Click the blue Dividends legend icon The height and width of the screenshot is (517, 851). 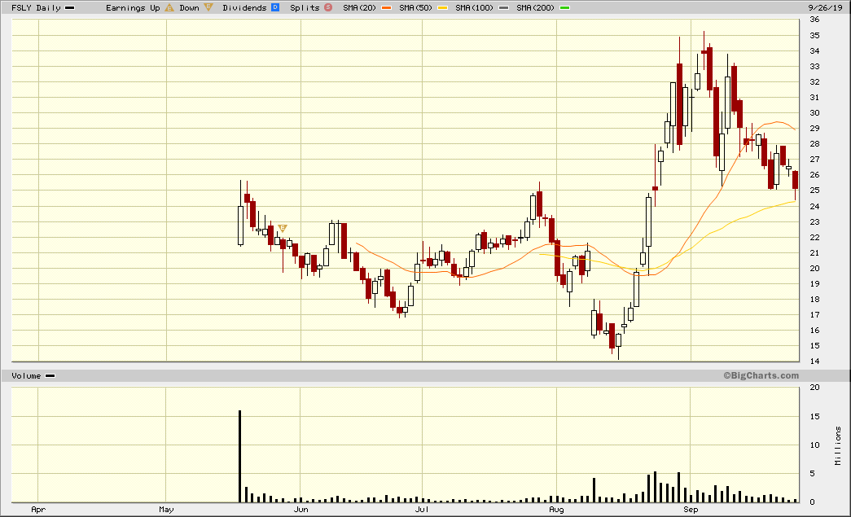pyautogui.click(x=275, y=7)
